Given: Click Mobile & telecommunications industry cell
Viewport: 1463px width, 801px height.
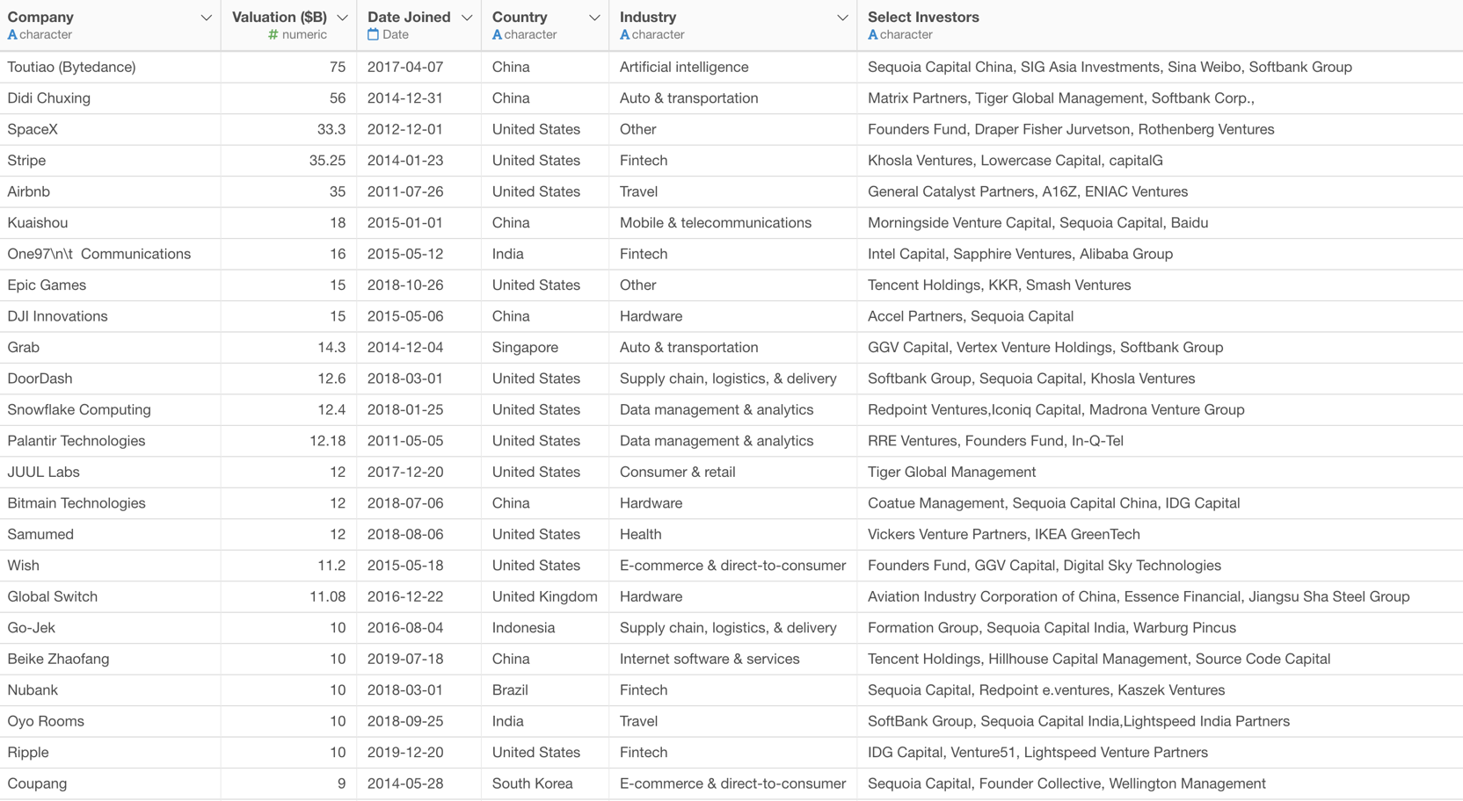Looking at the screenshot, I should point(716,223).
